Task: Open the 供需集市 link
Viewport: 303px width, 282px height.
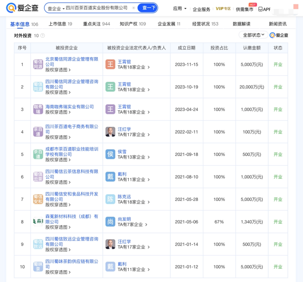Action: pos(245,9)
